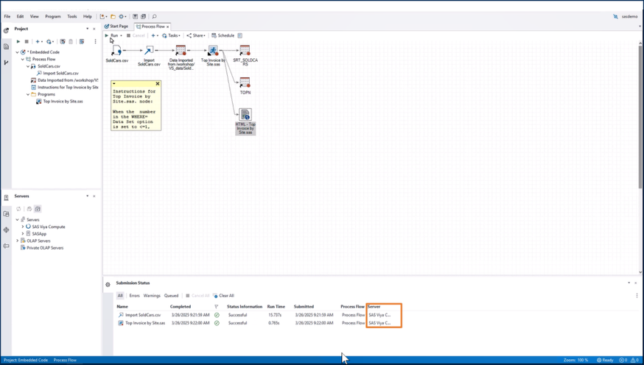
Task: Click the New item icon in main toolbar
Action: pyautogui.click(x=103, y=16)
